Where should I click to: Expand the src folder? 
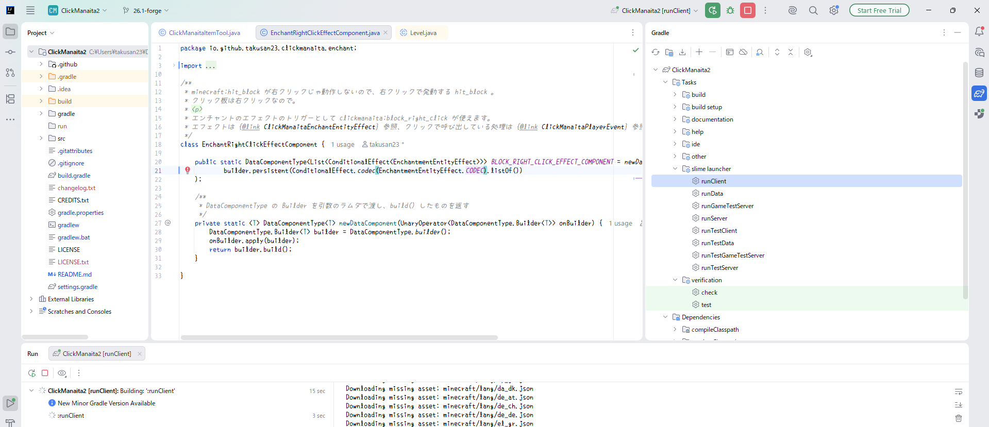41,138
